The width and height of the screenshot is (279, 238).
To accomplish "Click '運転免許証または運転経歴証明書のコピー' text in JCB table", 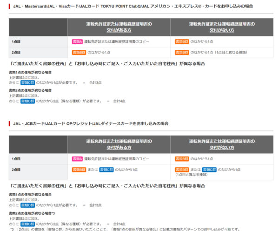I will coord(117,159).
